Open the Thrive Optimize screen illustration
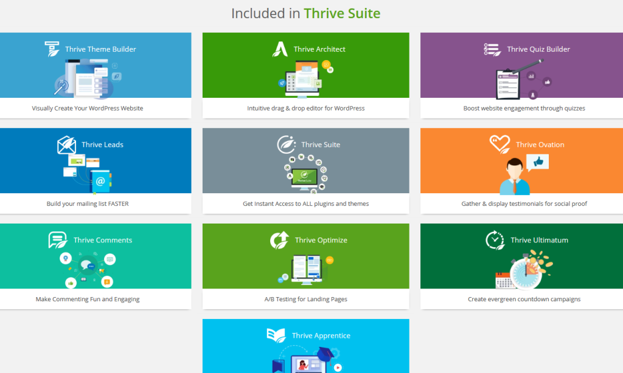The height and width of the screenshot is (373, 623). 305,270
